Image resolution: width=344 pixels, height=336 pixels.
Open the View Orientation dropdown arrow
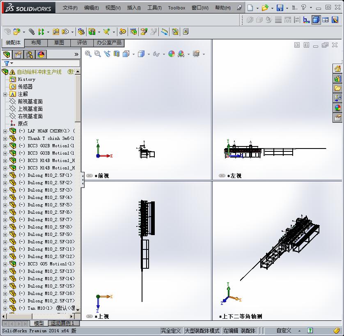tap(133, 54)
